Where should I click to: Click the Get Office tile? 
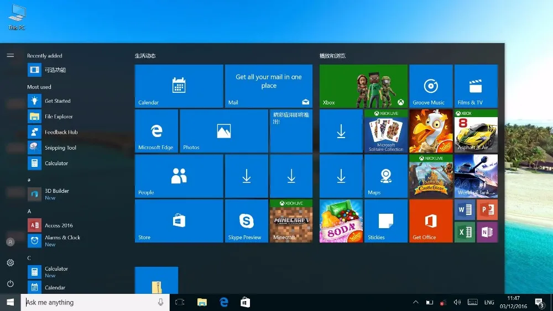click(431, 221)
